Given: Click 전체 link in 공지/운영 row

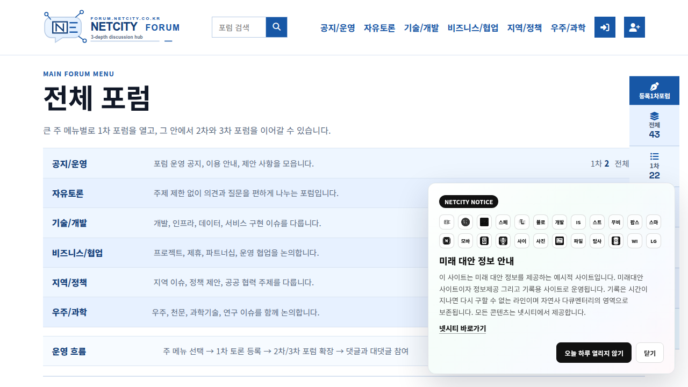Looking at the screenshot, I should tap(622, 163).
